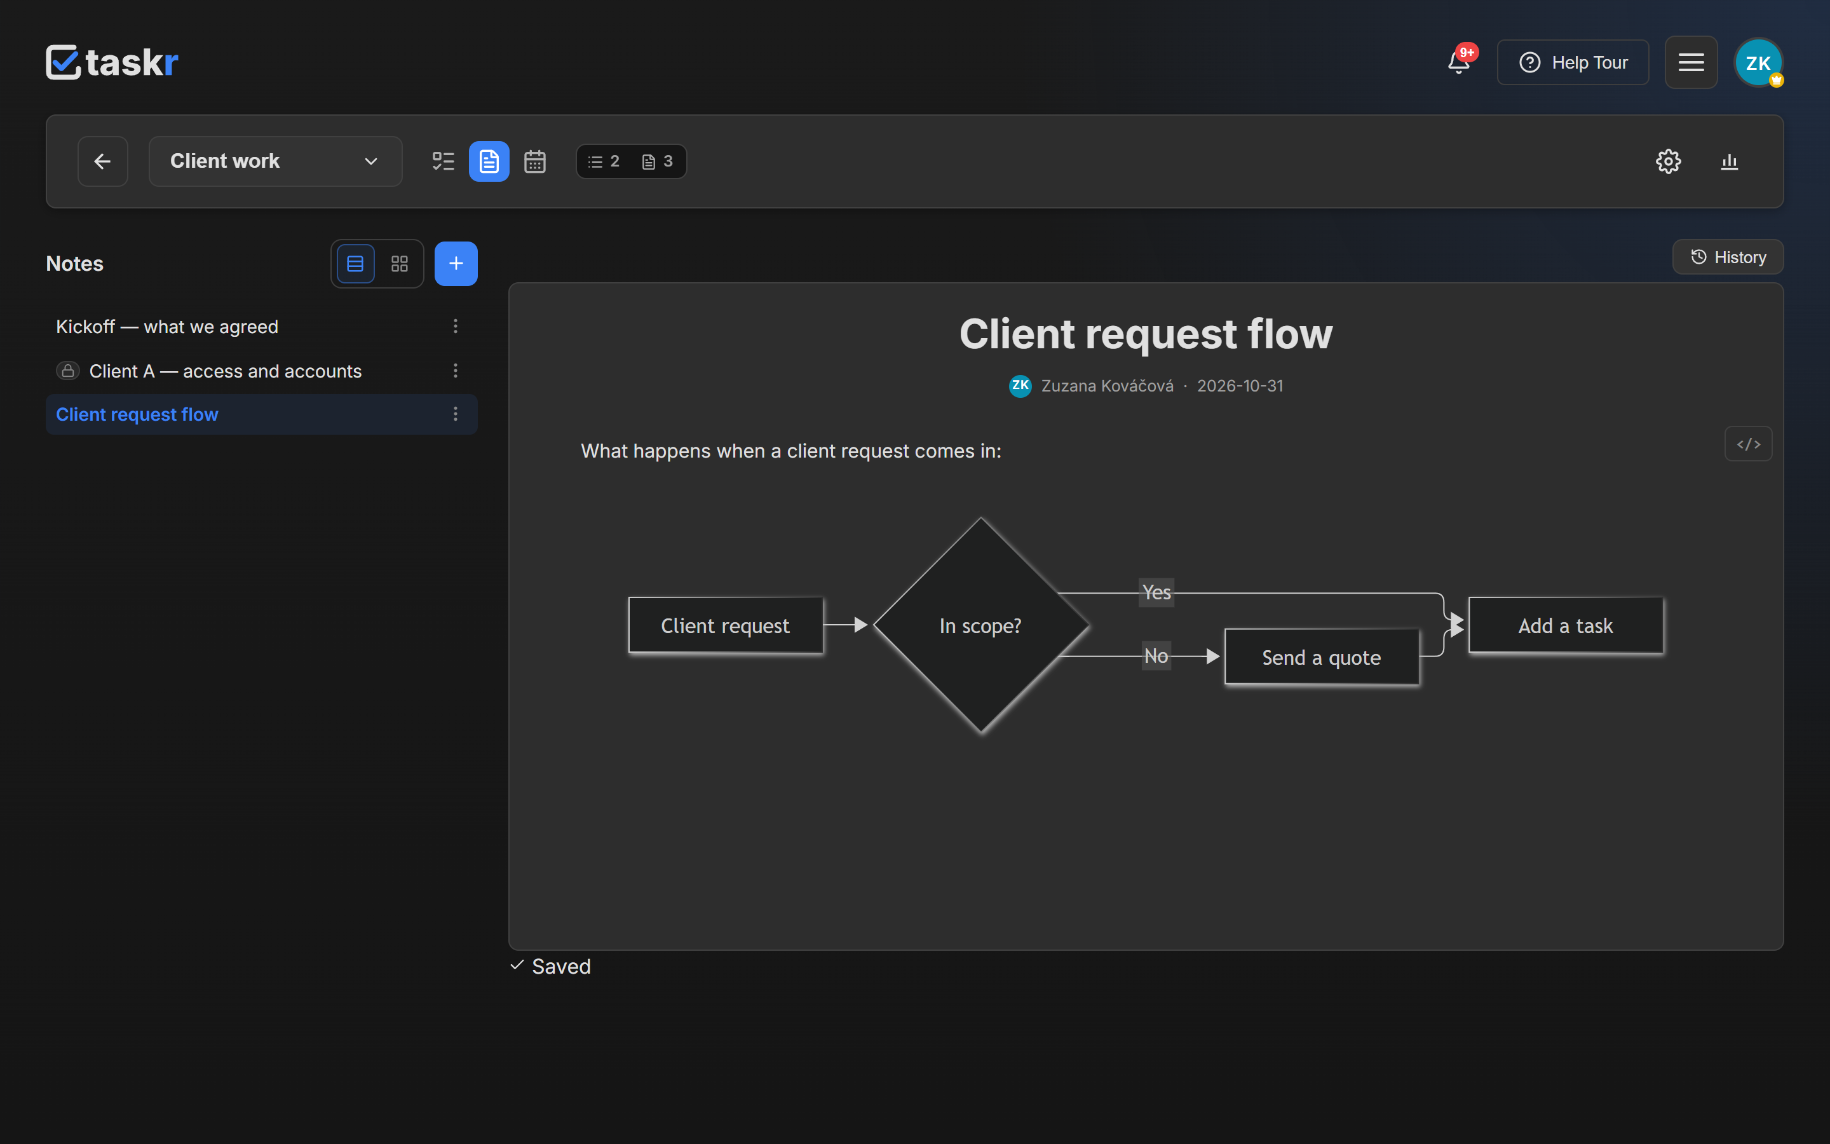Click the Add a task box
Viewport: 1830px width, 1144px height.
coord(1566,626)
